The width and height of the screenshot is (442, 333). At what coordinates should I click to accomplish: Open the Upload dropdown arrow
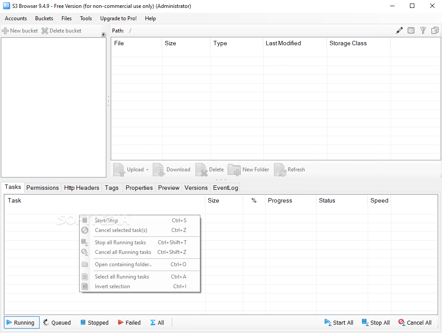[147, 170]
